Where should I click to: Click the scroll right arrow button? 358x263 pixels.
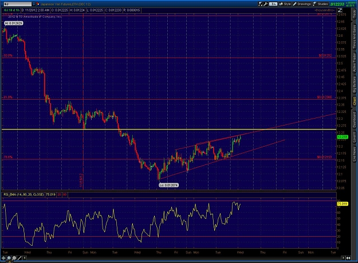343,258
